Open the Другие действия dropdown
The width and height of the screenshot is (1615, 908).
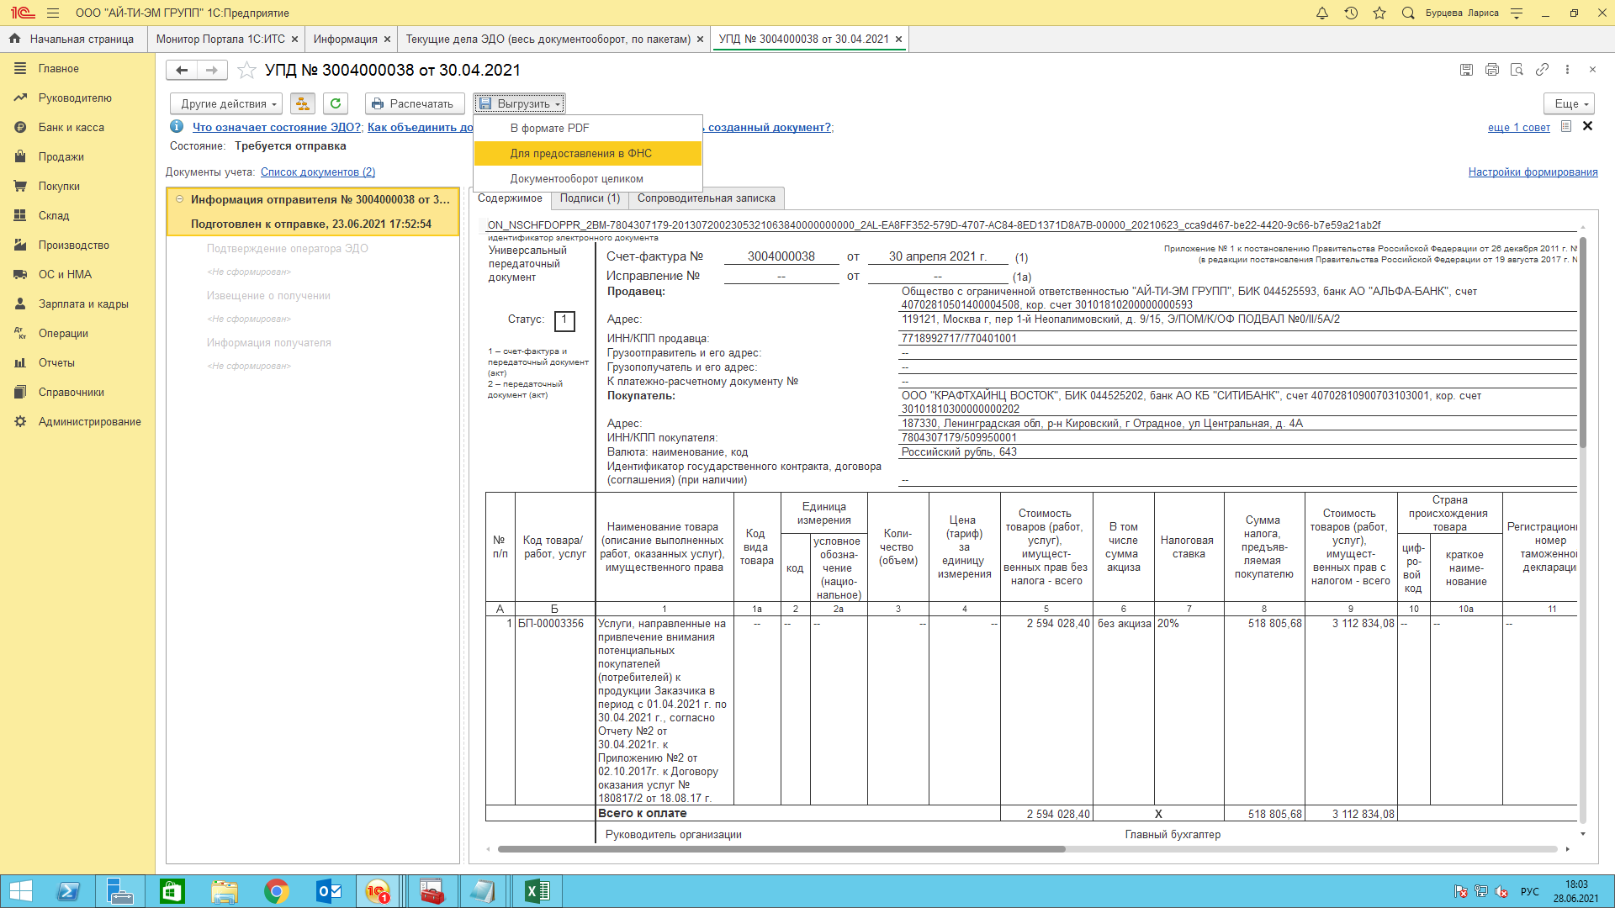pos(227,103)
